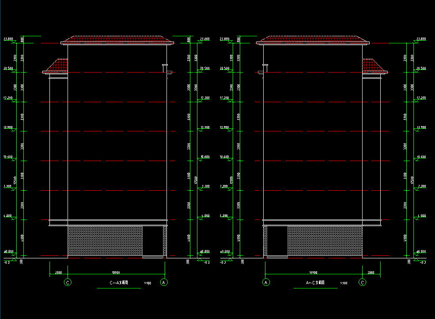Select the A~C立面图 drawing title

315,282
